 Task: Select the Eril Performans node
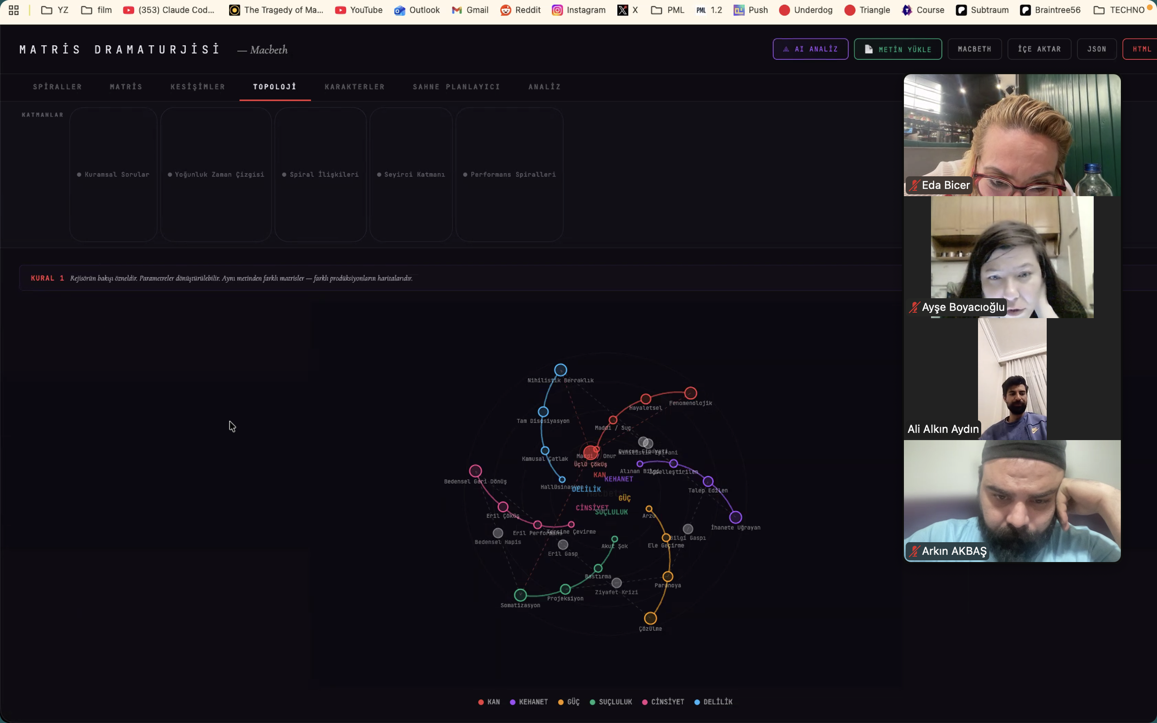click(537, 525)
